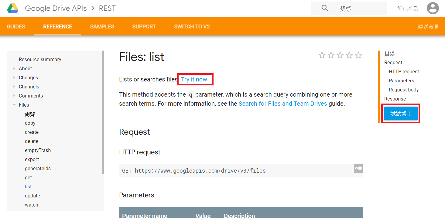
Task: Open the Files 總覽 overview page
Action: 30,114
